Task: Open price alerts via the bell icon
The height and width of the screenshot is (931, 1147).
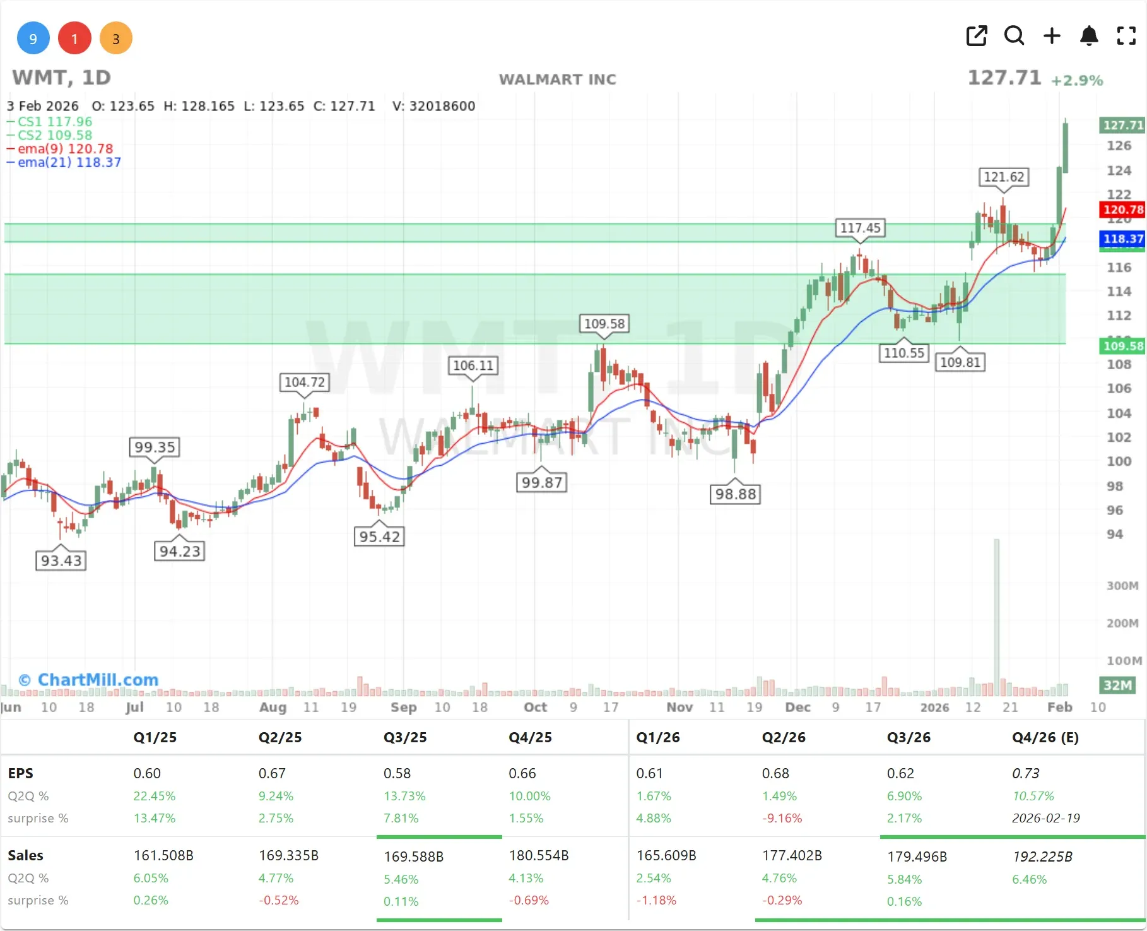Action: pyautogui.click(x=1089, y=36)
